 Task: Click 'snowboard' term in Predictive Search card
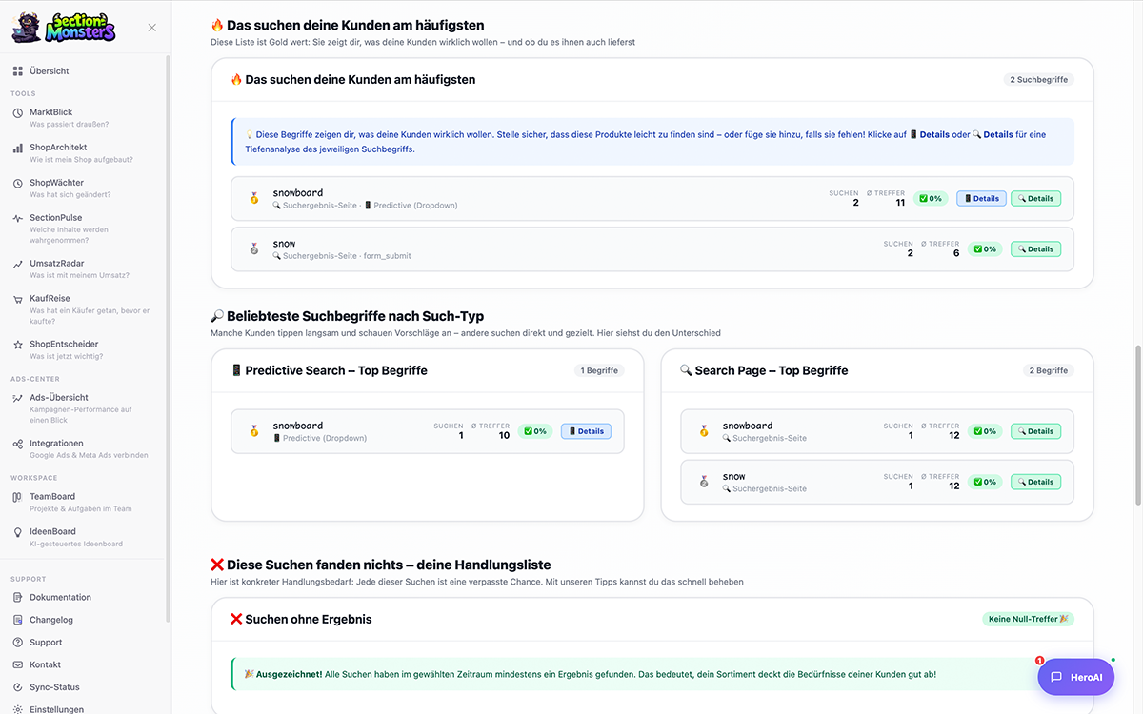(x=298, y=426)
